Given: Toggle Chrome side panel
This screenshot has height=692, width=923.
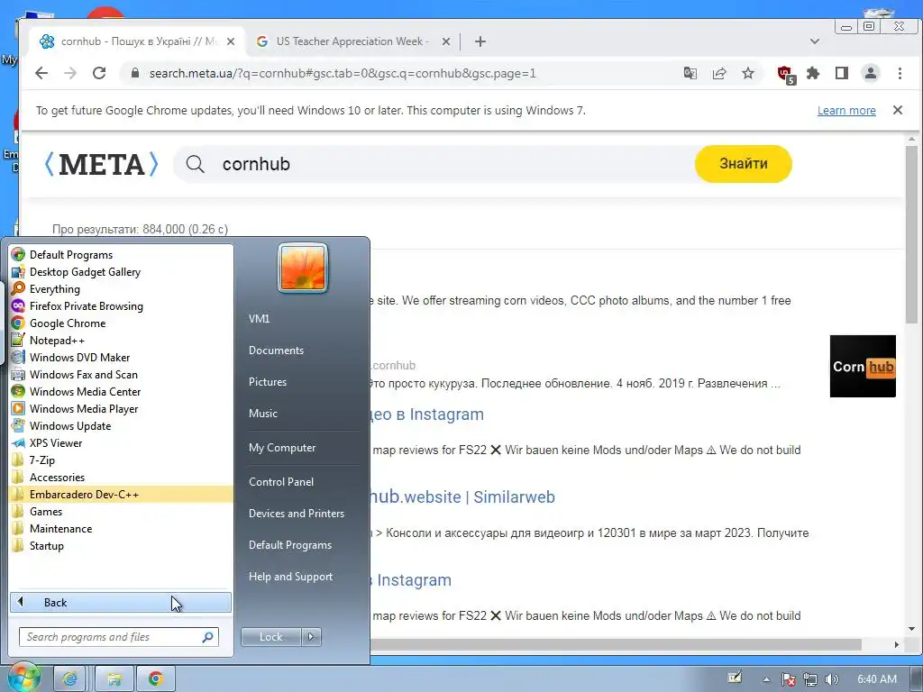Looking at the screenshot, I should [x=842, y=73].
